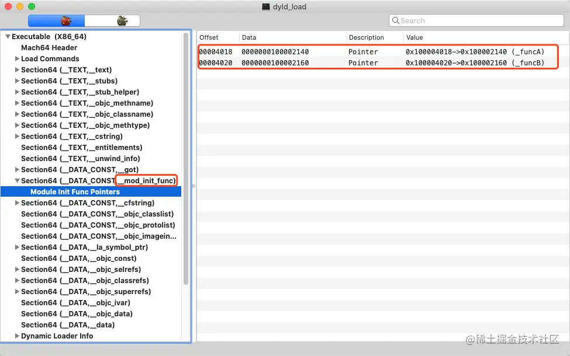
Task: Click Pointer description in row 00004018
Action: pyautogui.click(x=363, y=52)
